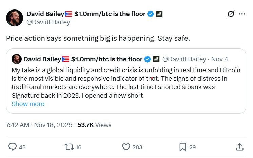Like the tweet with heart icon
The height and width of the screenshot is (158, 253).
pyautogui.click(x=126, y=147)
